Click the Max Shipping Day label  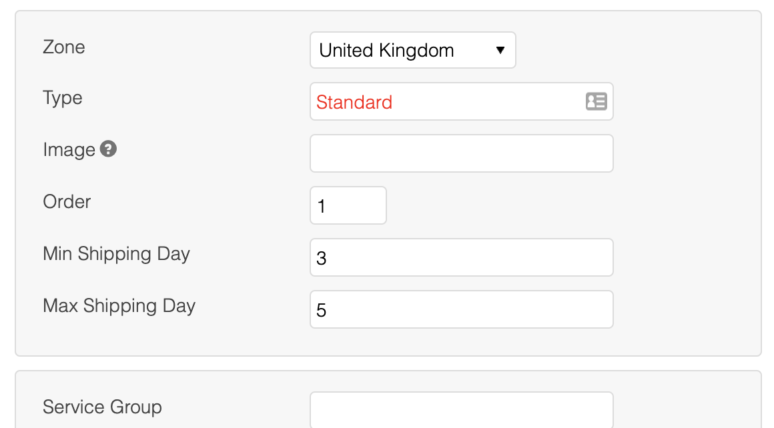(x=119, y=306)
